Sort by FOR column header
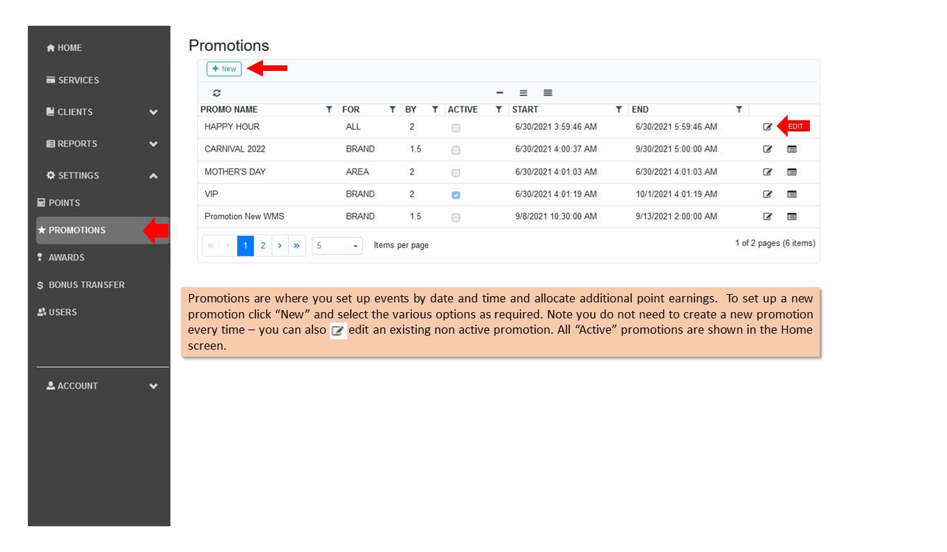 [x=351, y=110]
